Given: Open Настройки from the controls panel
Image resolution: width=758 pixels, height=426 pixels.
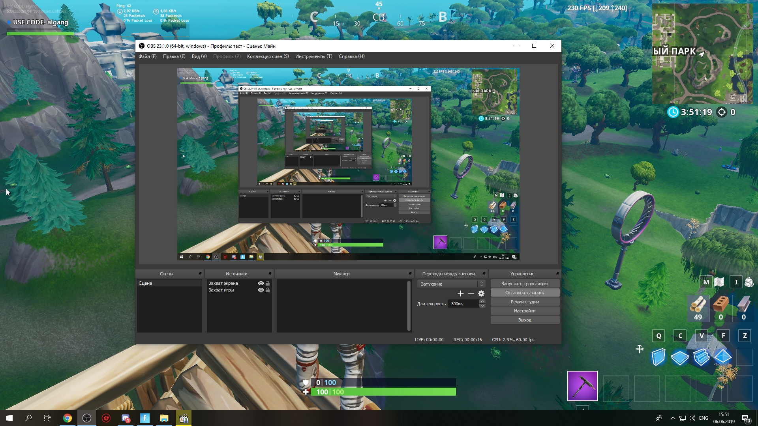Looking at the screenshot, I should tap(525, 311).
